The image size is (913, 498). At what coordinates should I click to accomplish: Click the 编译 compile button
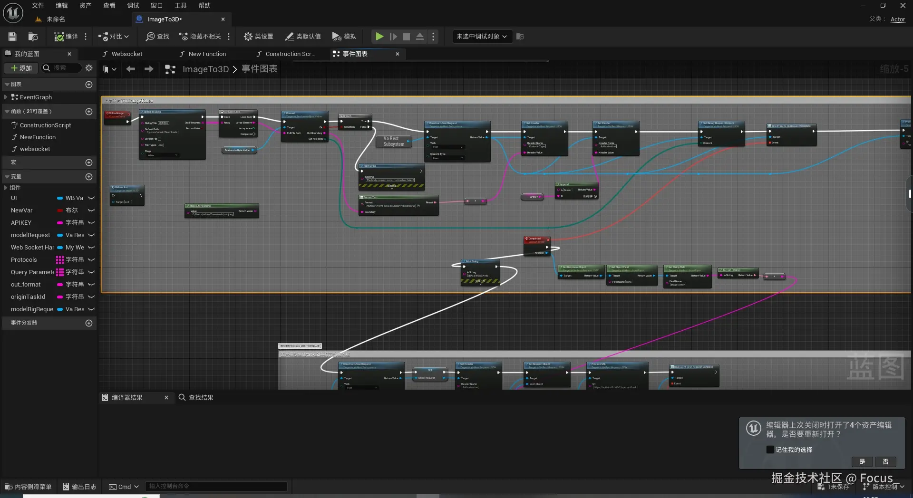66,37
